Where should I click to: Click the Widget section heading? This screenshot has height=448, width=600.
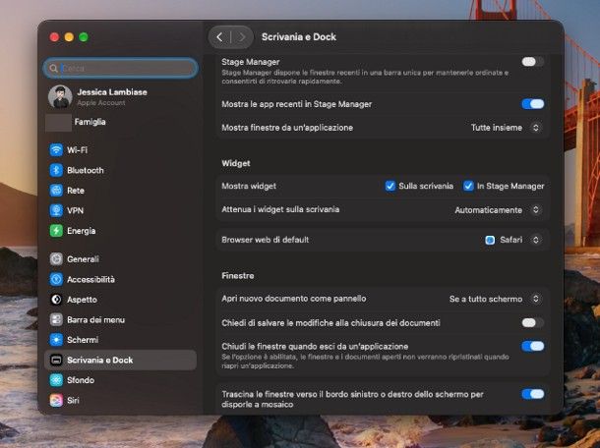[x=236, y=163]
